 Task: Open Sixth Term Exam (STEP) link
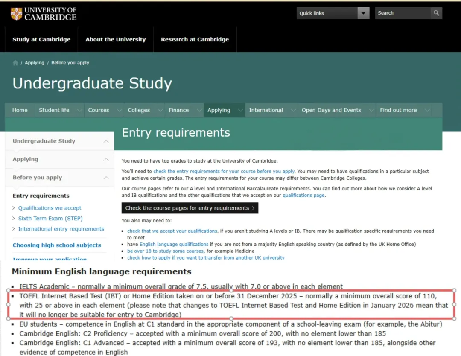tap(50, 218)
